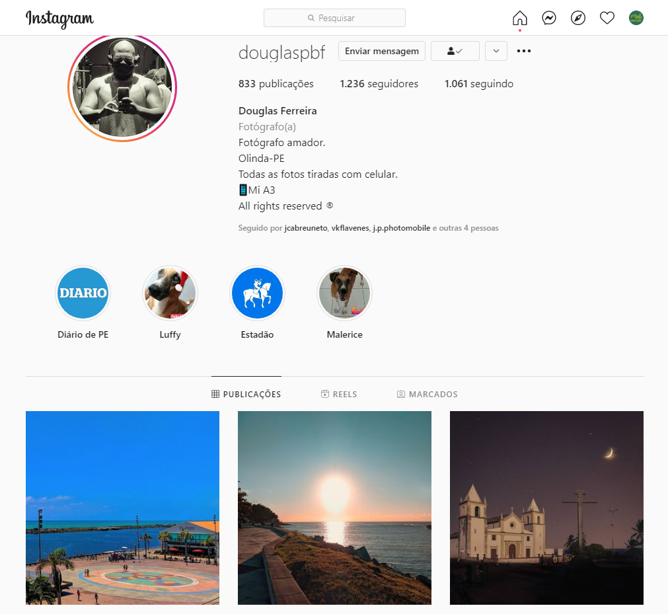
Task: Toggle the following status button
Action: pos(455,51)
